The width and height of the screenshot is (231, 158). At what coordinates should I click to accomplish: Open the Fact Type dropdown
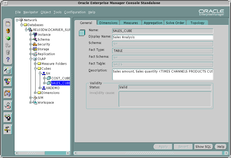click(163, 51)
